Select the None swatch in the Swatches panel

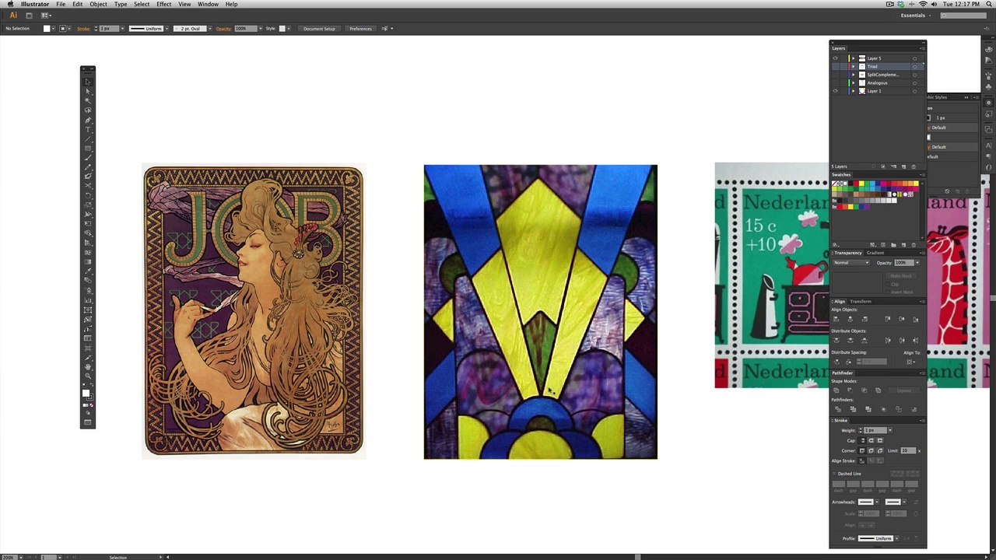point(836,184)
